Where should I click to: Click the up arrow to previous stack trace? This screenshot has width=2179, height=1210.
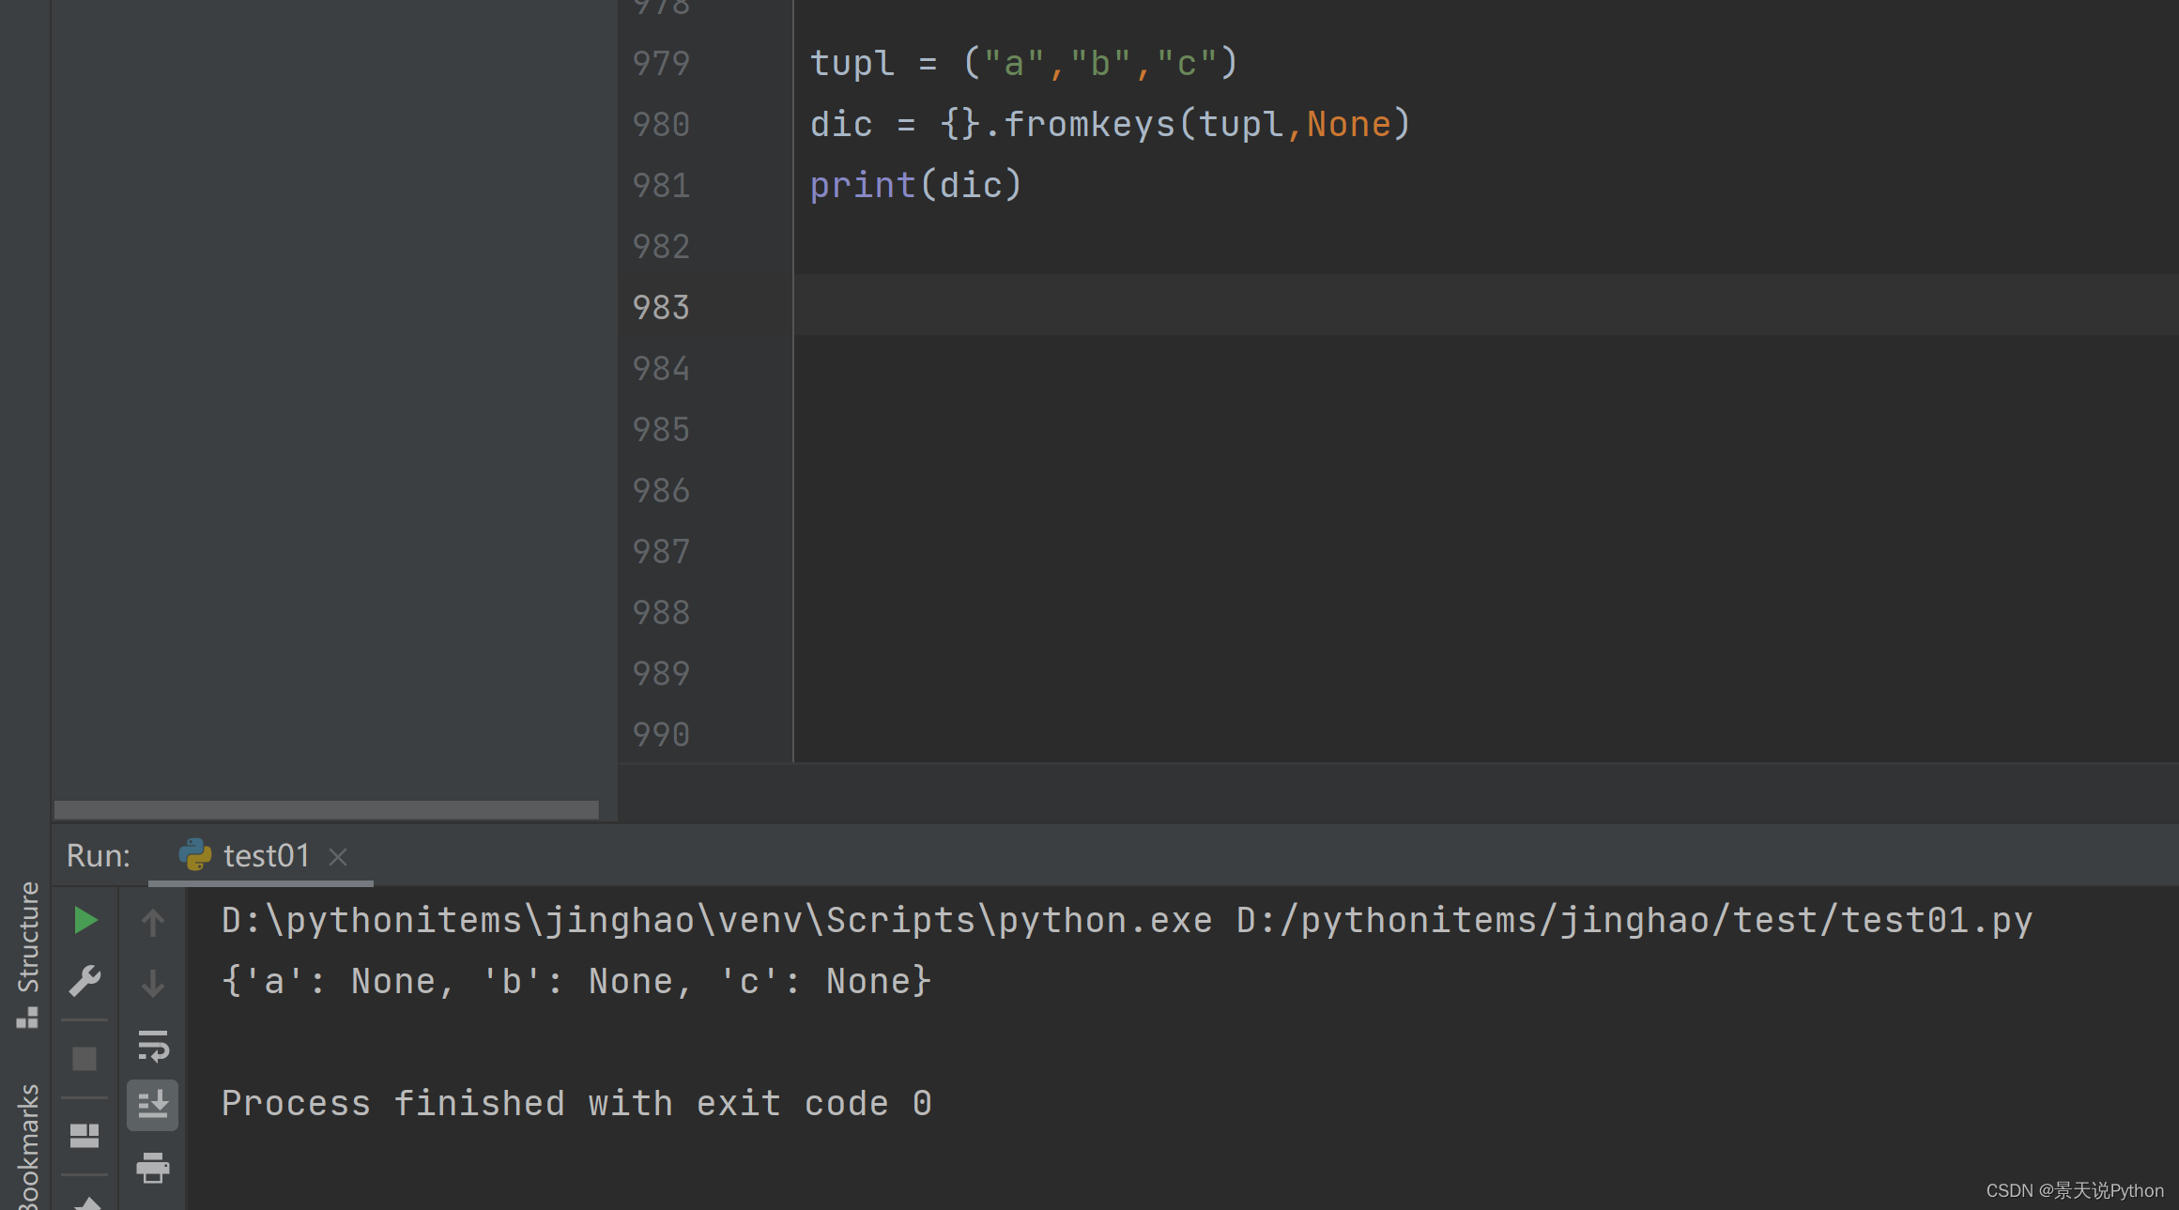point(153,922)
